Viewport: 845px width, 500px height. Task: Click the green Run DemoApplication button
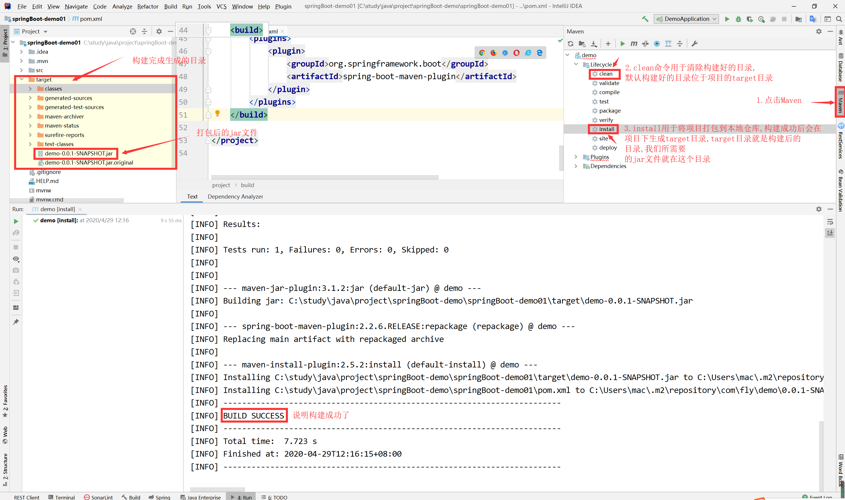727,19
